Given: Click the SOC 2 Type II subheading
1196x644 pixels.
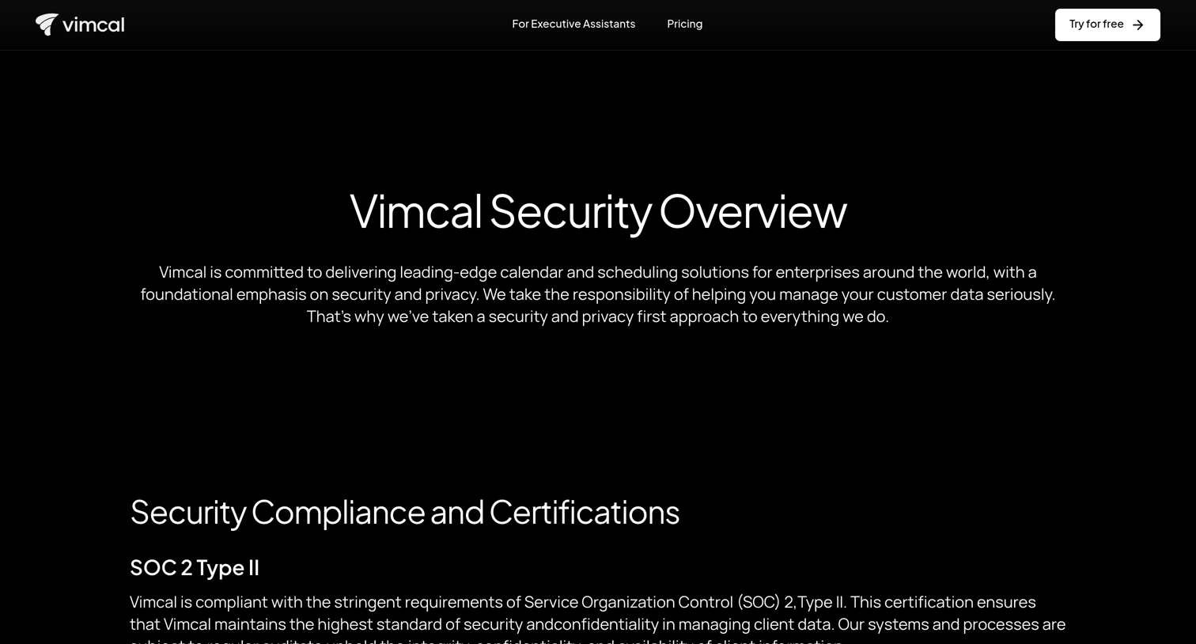Looking at the screenshot, I should pyautogui.click(x=195, y=567).
